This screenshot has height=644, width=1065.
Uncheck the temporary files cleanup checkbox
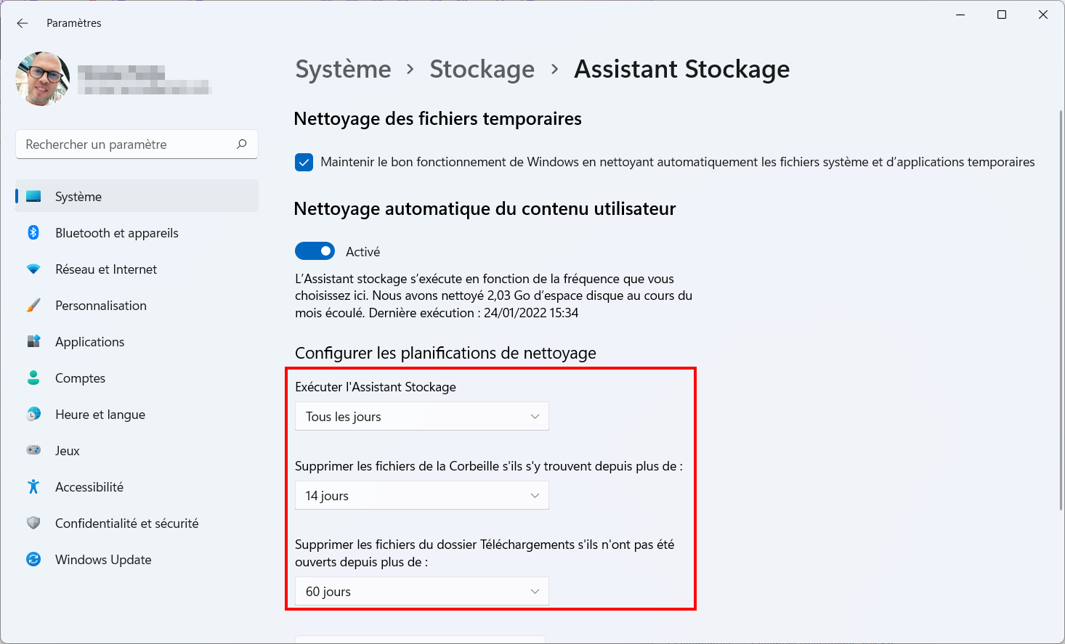coord(304,162)
